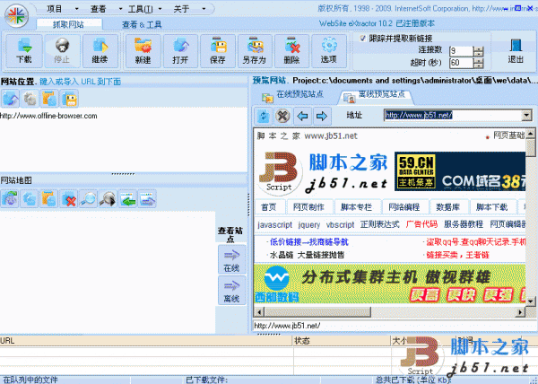Click 在线 view-site button
The height and width of the screenshot is (384, 538).
[231, 260]
